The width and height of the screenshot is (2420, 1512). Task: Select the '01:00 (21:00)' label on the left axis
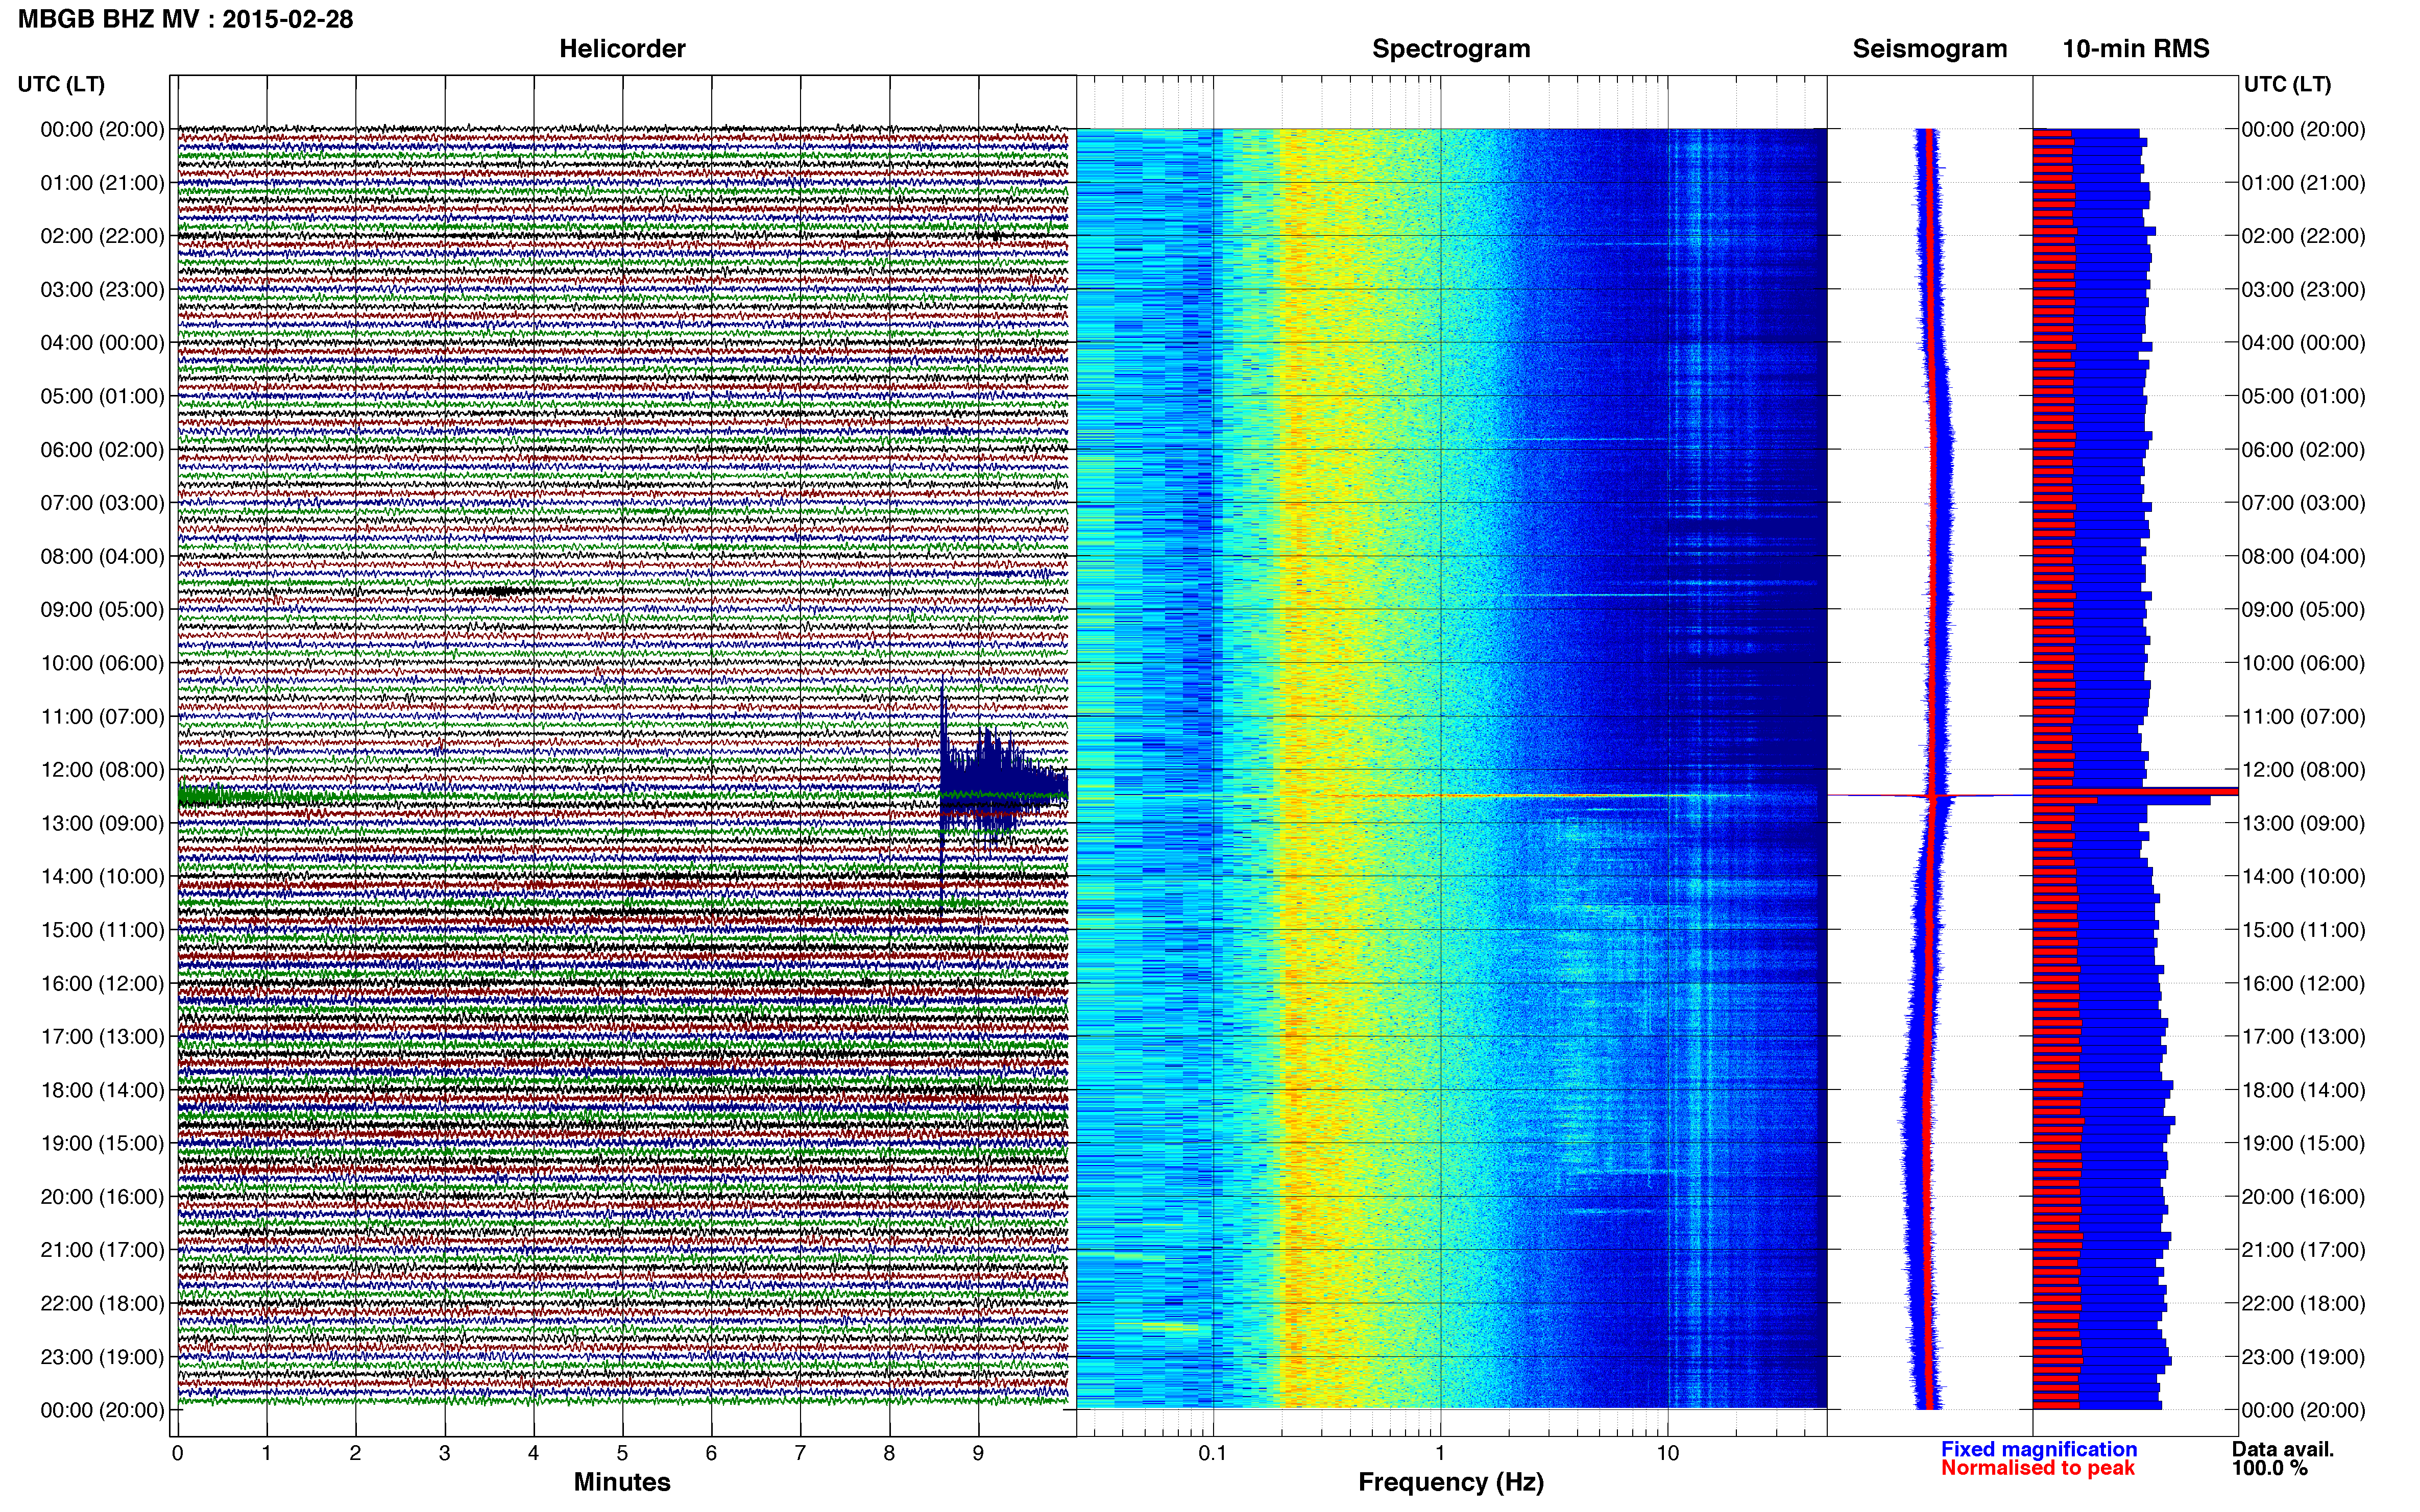(x=102, y=183)
